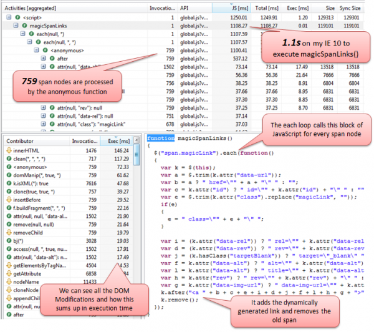The height and width of the screenshot is (332, 374).
Task: Click the green icon beside <anonymous> in activities tree
Action: (x=46, y=51)
